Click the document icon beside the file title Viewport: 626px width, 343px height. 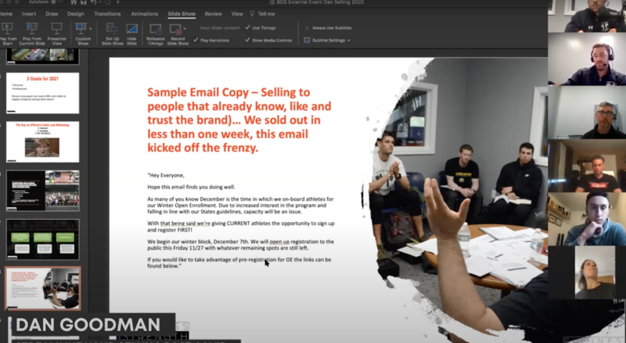point(272,2)
